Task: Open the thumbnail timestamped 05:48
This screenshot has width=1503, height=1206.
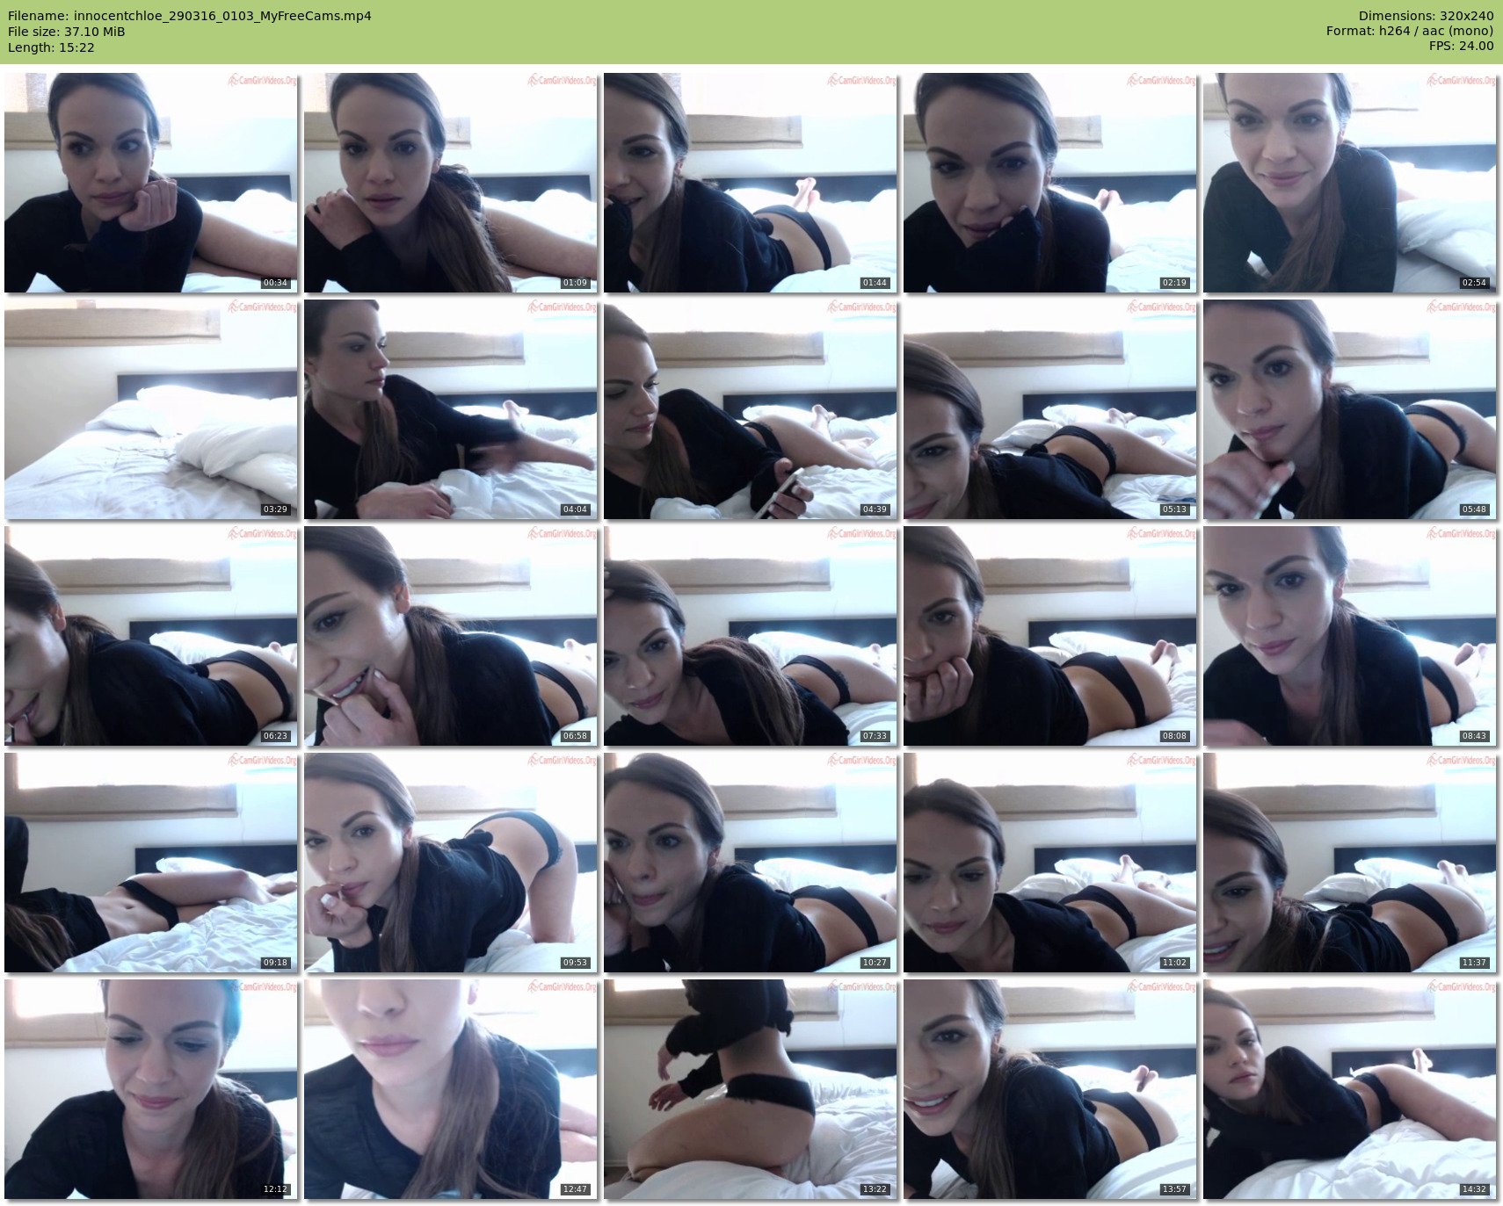Action: click(x=1349, y=409)
